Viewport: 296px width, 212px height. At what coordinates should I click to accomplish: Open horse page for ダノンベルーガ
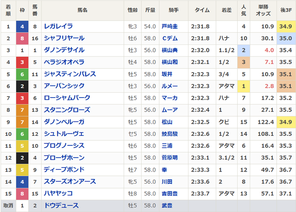(64, 122)
